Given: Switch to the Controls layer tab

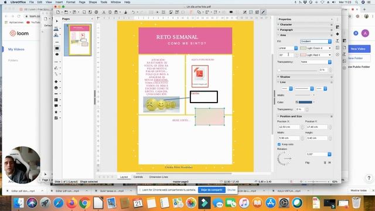Looking at the screenshot, I should (x=138, y=177).
